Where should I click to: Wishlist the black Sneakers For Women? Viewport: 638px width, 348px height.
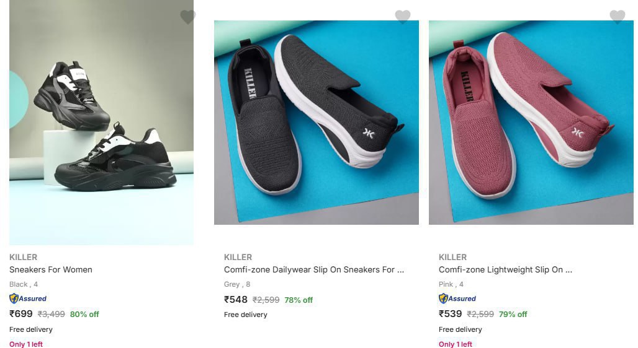[187, 17]
